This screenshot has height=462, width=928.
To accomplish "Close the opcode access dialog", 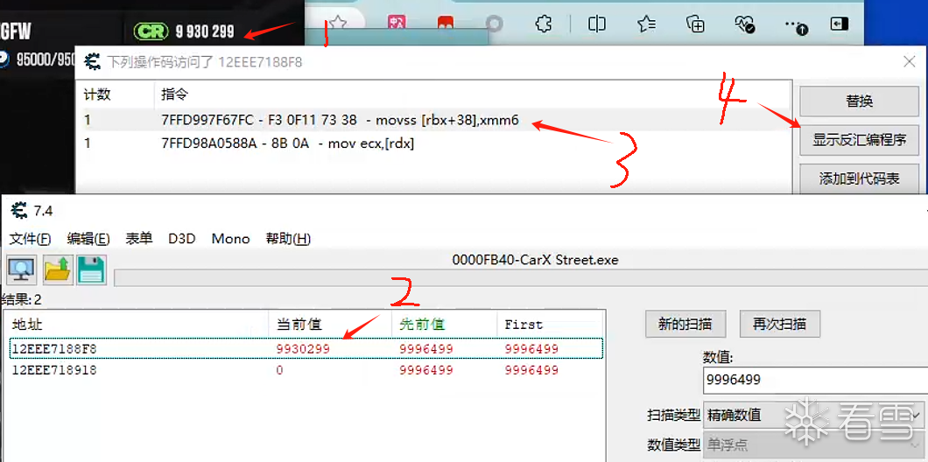I will click(x=909, y=61).
